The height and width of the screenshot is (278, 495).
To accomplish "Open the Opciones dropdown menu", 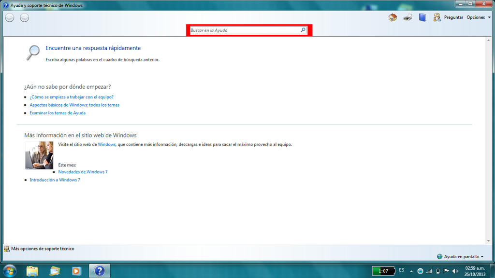I will click(478, 17).
